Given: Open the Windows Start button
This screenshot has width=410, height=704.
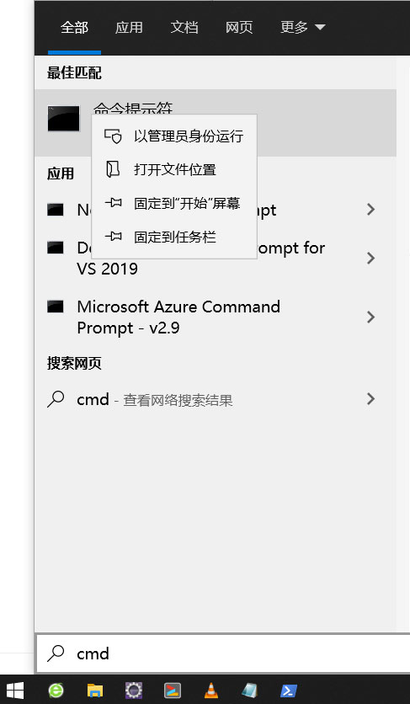Looking at the screenshot, I should click(x=16, y=690).
